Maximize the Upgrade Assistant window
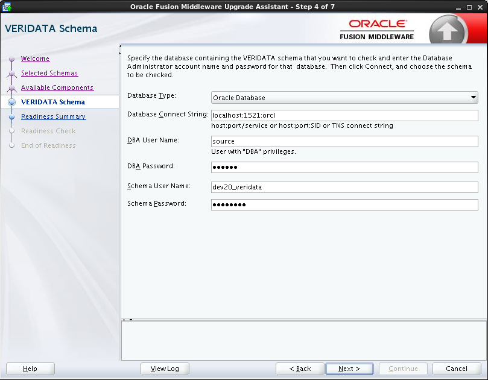Screen dimensions: 488x380 pyautogui.click(x=469, y=7)
